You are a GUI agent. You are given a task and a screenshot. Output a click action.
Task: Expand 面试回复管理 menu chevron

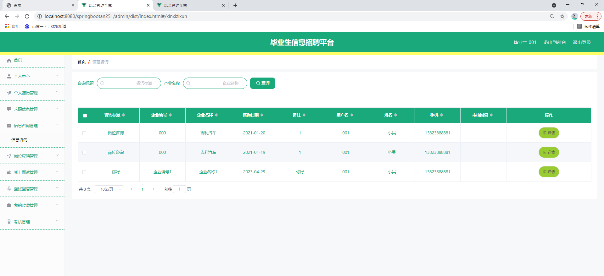[x=57, y=188]
